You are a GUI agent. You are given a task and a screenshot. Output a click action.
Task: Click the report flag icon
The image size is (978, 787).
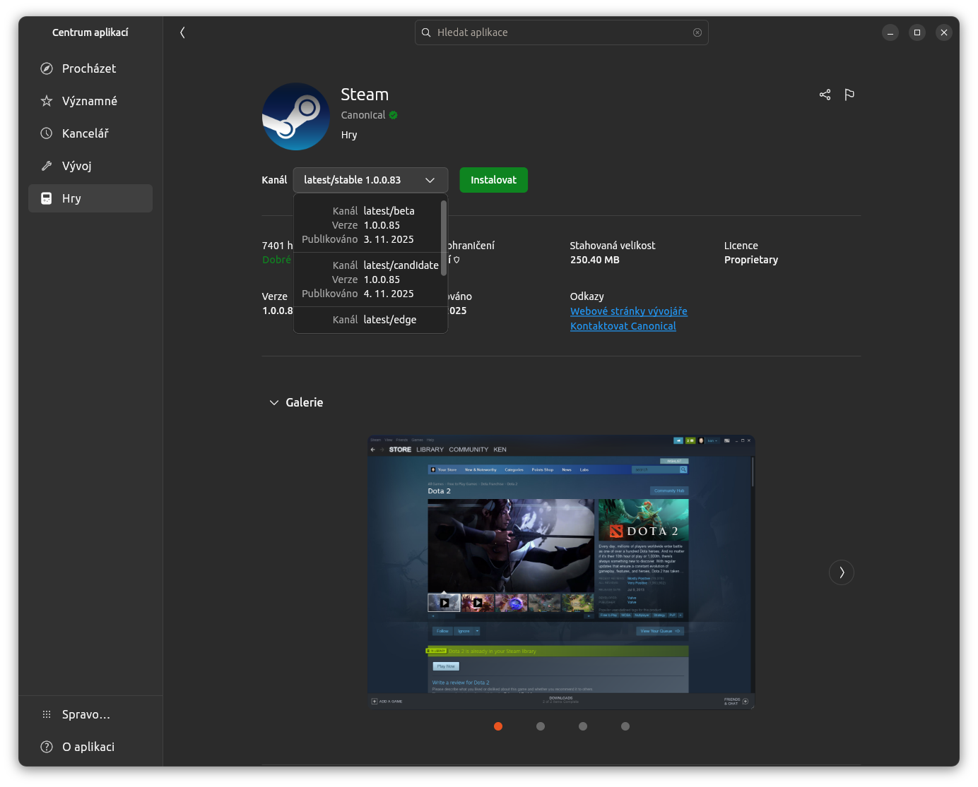point(849,95)
